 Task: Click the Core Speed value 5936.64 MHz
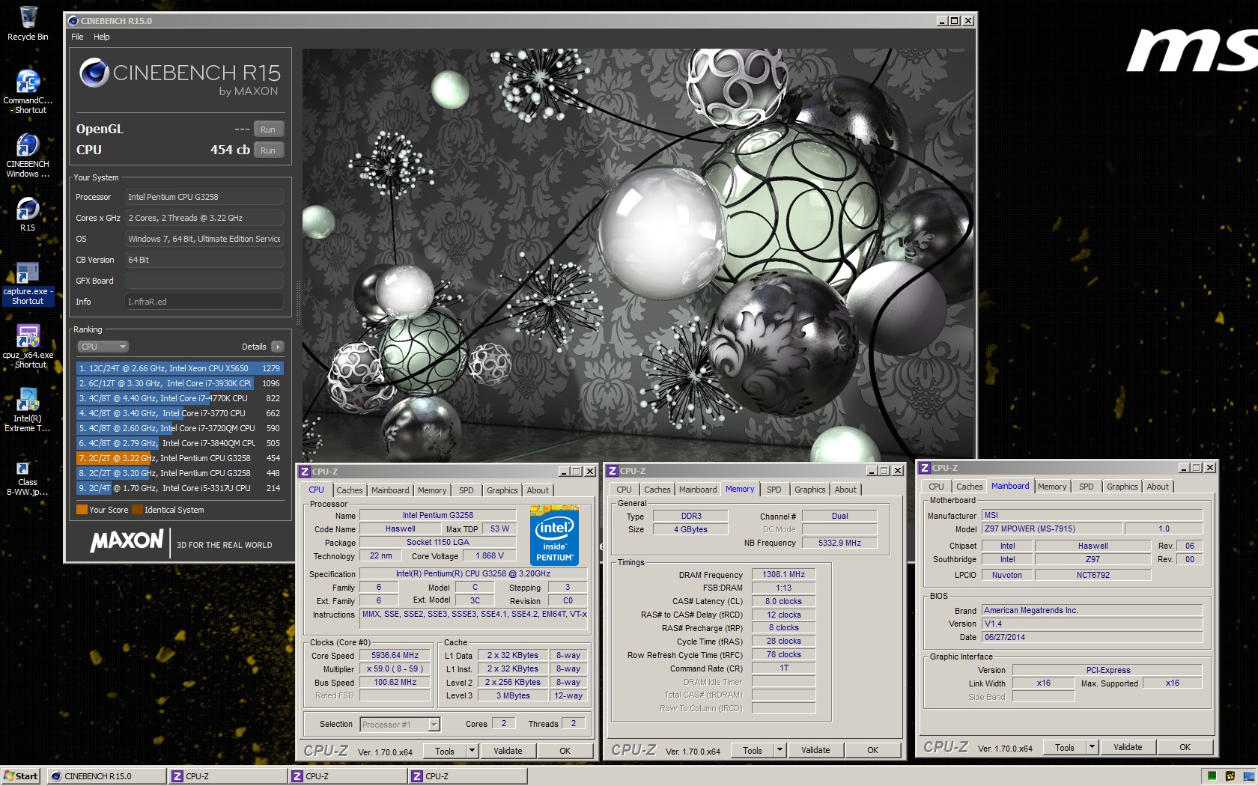[x=395, y=655]
